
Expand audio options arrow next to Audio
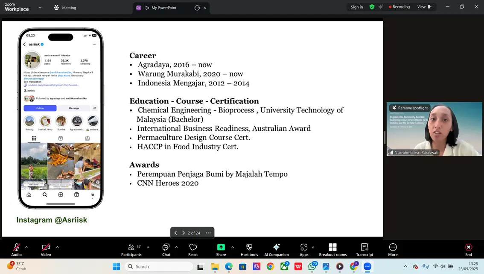tap(26, 247)
